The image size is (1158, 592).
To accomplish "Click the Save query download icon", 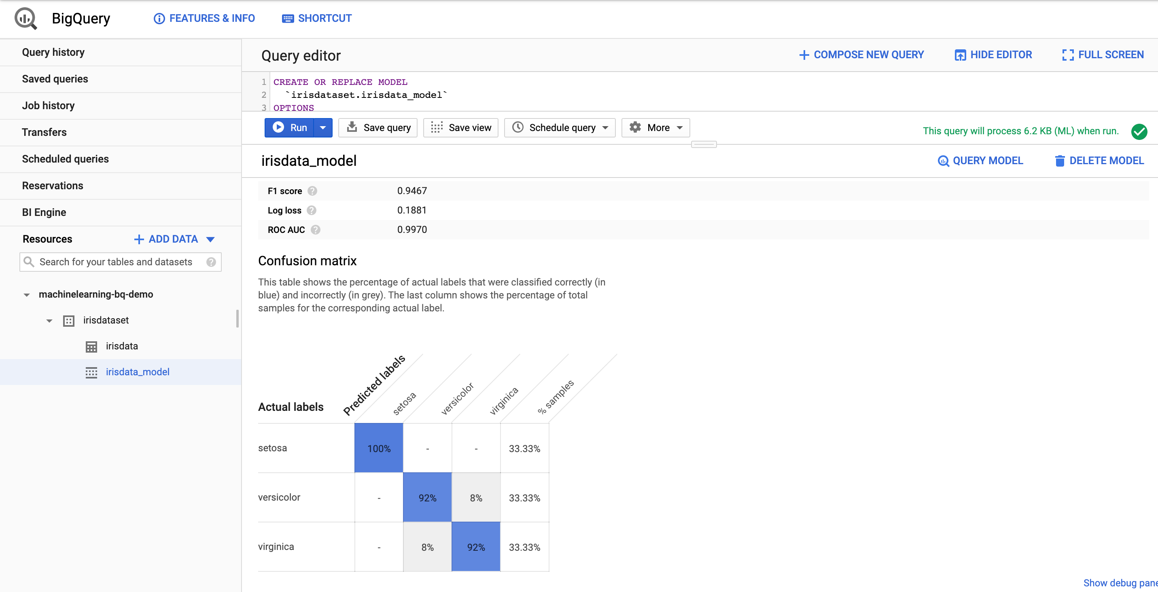I will point(352,127).
